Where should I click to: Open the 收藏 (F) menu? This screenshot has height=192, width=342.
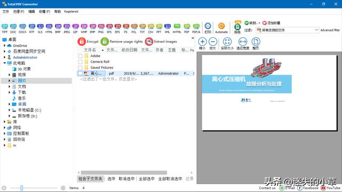pos(44,12)
